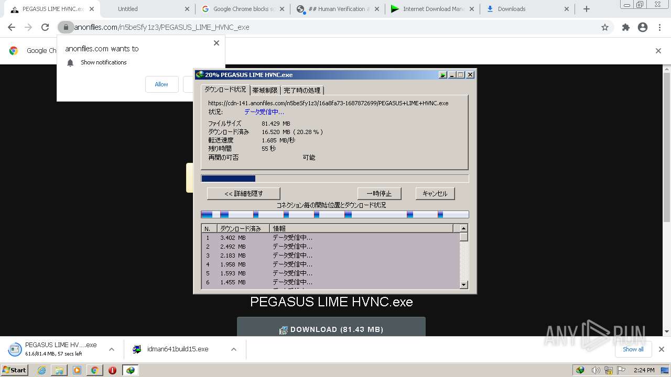Click the connection list scroll-up arrow
The height and width of the screenshot is (377, 671).
(463, 228)
